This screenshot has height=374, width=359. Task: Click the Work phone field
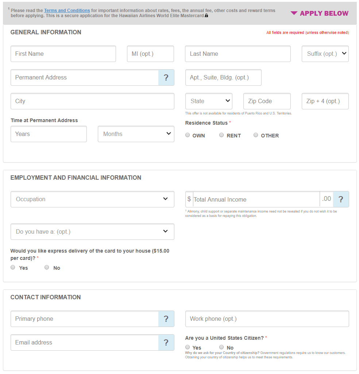click(267, 319)
